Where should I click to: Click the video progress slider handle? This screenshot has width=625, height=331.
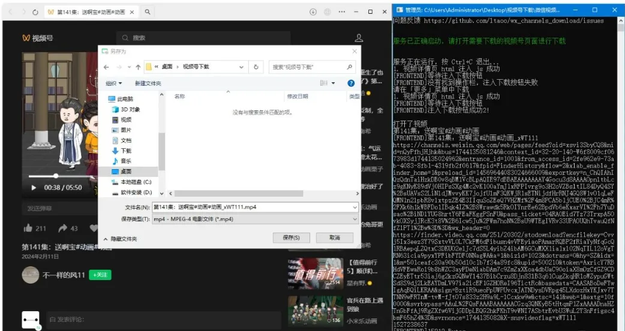pos(56,176)
